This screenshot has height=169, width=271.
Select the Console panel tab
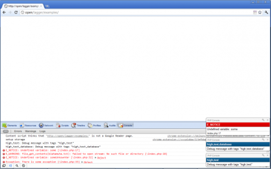(126, 126)
